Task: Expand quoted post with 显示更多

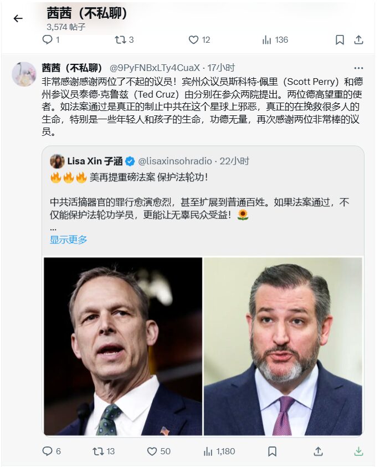Action: pyautogui.click(x=68, y=240)
